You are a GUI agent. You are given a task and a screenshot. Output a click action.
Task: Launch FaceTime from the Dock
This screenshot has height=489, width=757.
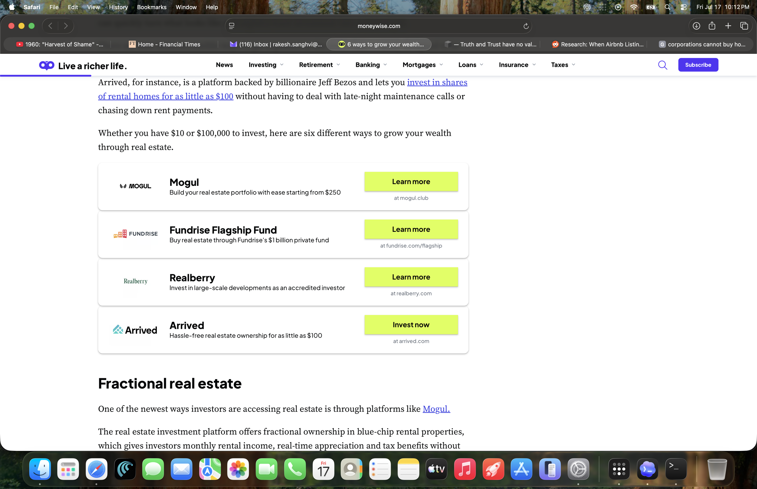[266, 469]
